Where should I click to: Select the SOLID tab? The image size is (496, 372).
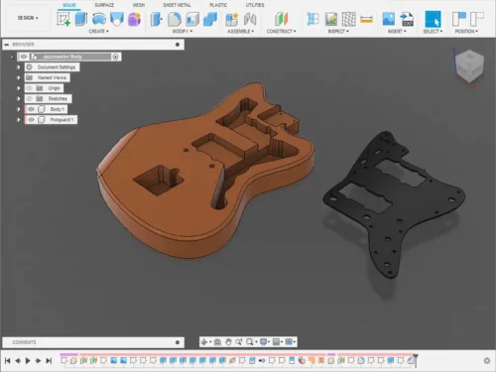click(x=69, y=5)
